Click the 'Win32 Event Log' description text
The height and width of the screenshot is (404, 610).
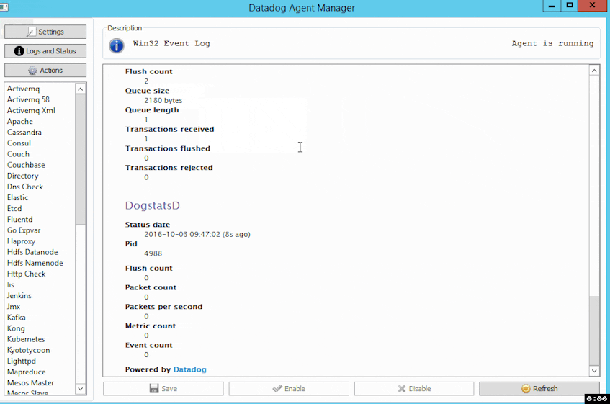point(171,43)
